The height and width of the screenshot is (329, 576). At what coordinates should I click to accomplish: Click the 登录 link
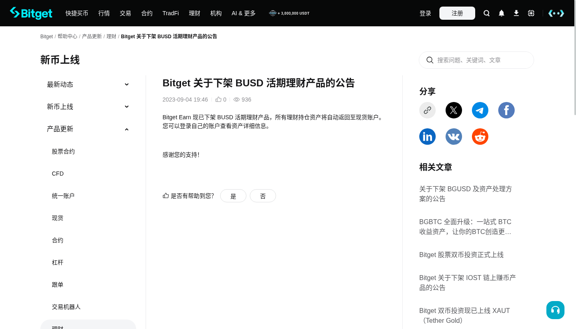pos(425,13)
